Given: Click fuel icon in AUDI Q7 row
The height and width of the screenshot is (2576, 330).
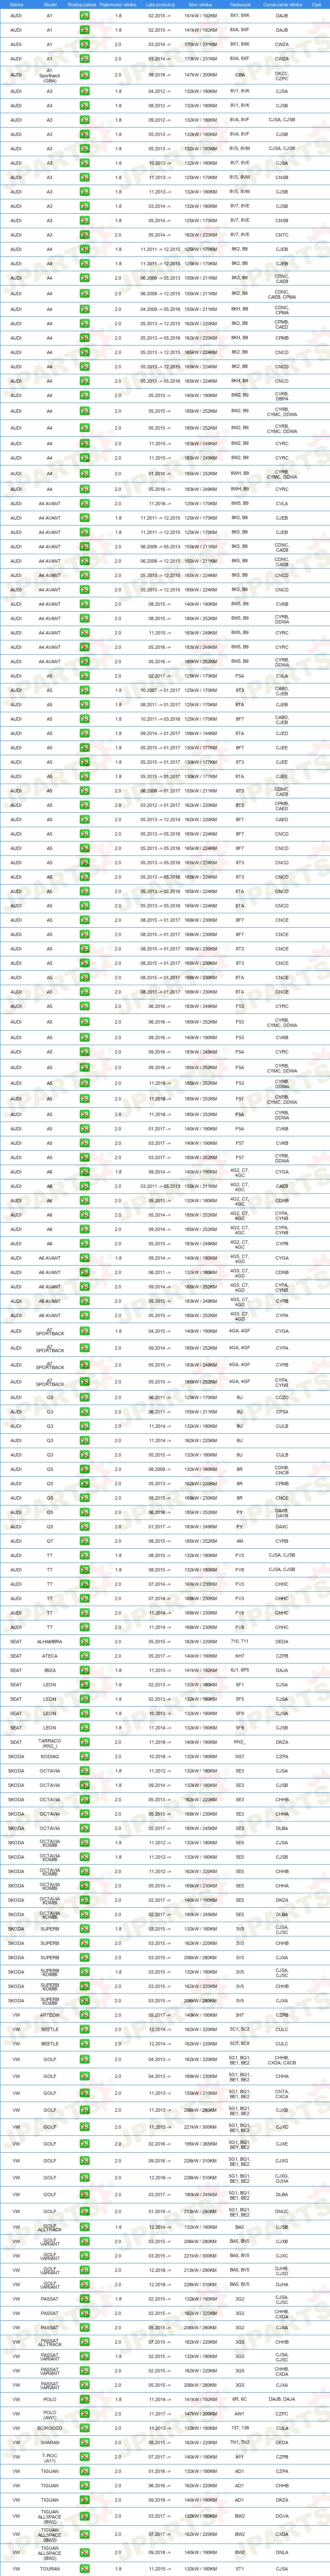Looking at the screenshot, I should tap(85, 1541).
